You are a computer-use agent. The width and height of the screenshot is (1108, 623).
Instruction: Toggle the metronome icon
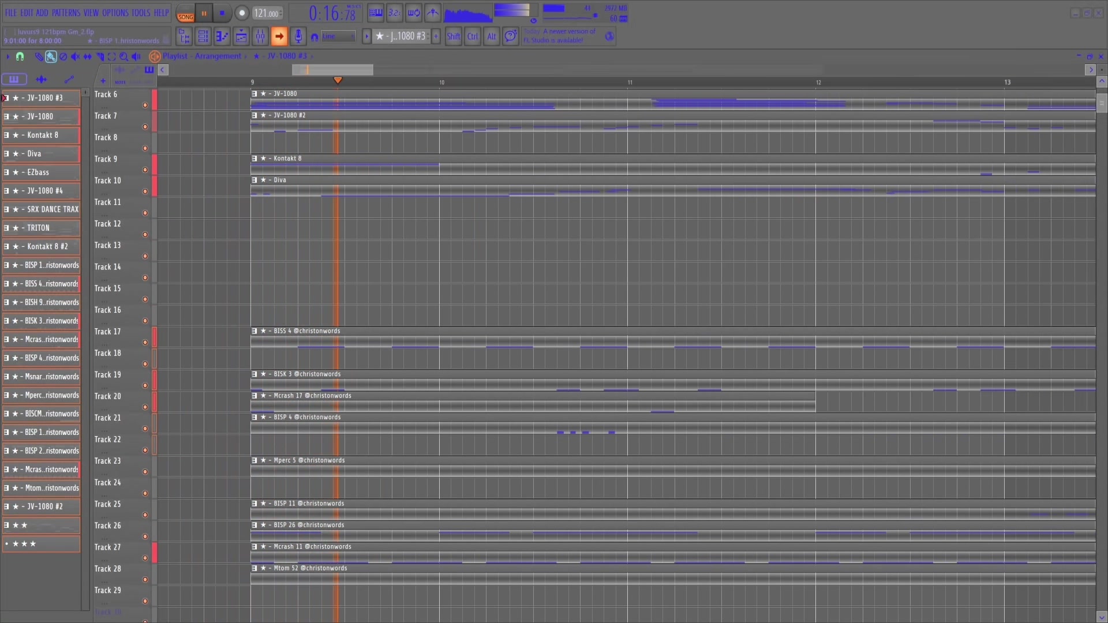[433, 13]
